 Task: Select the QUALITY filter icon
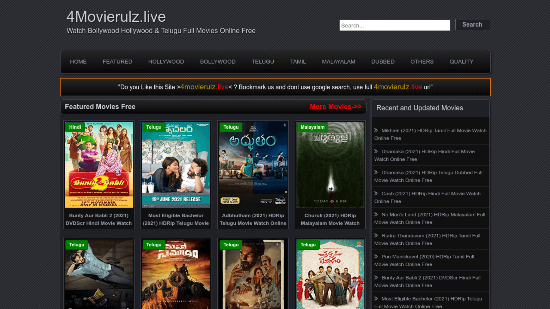tap(461, 62)
